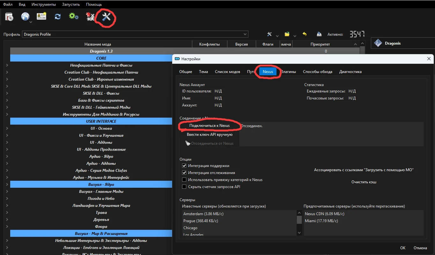The width and height of the screenshot is (435, 255).
Task: Open the Запустить menu
Action: [x=71, y=4]
